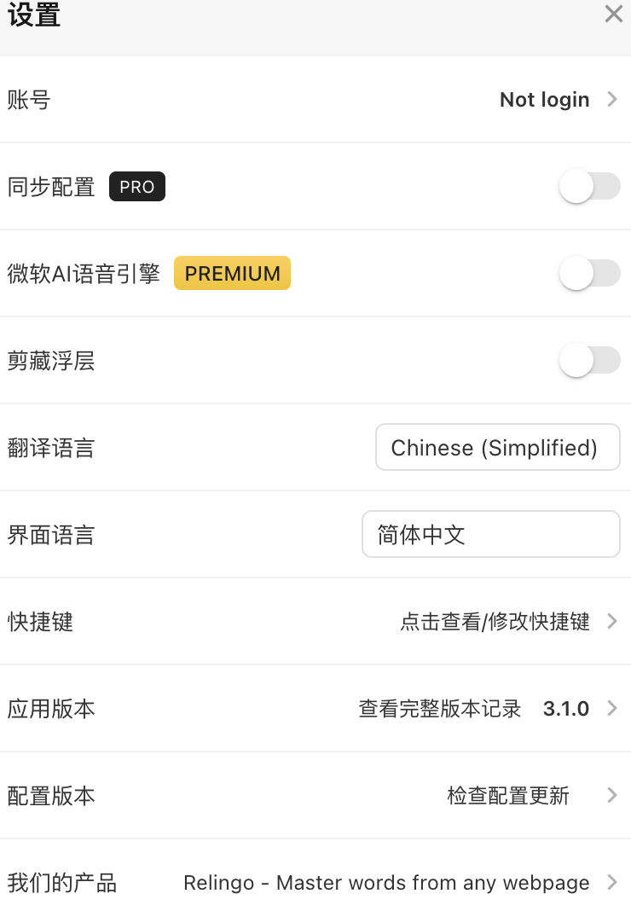Click the PREMIUM badge beside 微软AI语音引擎

tap(232, 274)
